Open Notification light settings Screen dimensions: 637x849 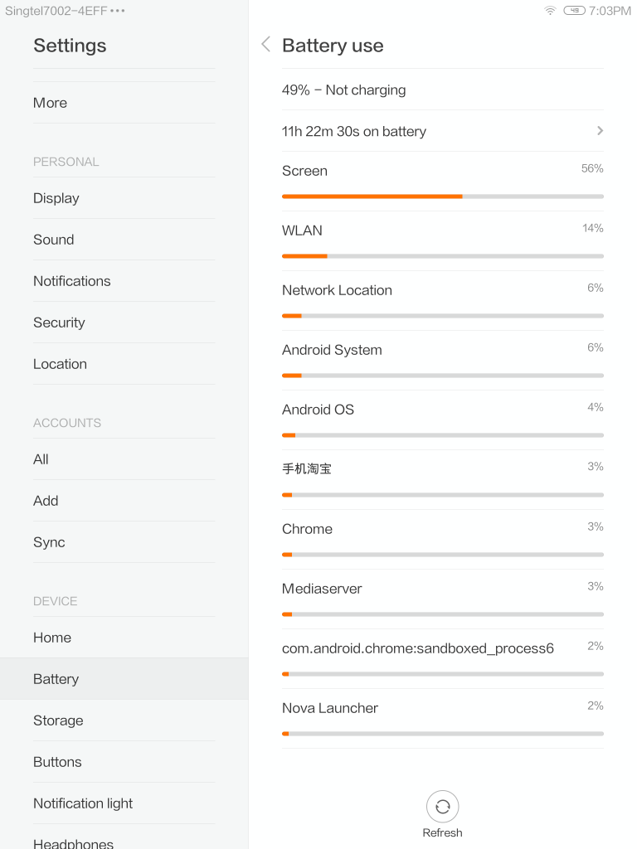83,803
